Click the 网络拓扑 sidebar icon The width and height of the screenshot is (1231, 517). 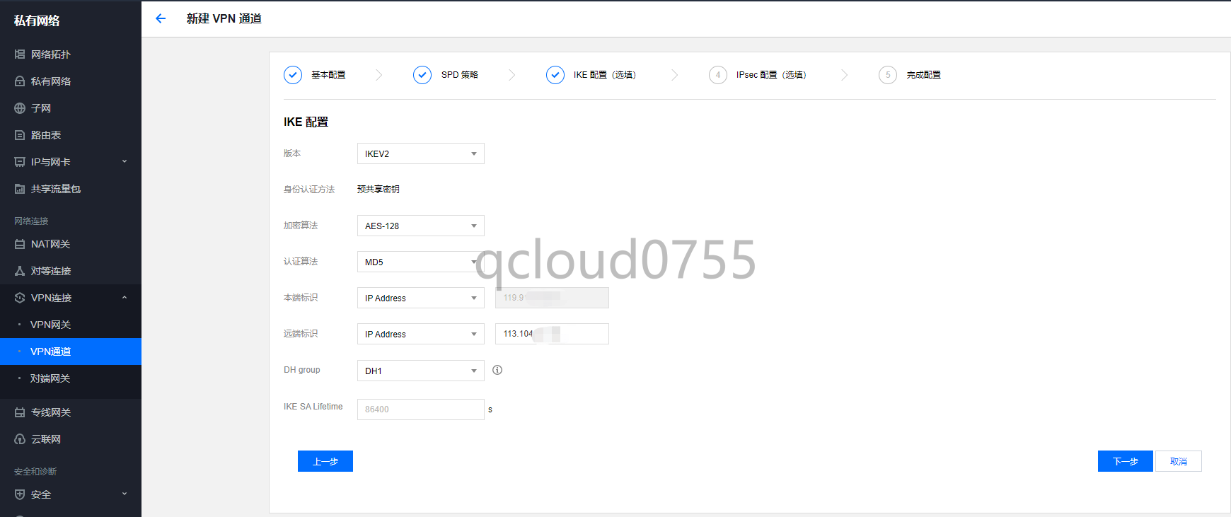click(20, 54)
